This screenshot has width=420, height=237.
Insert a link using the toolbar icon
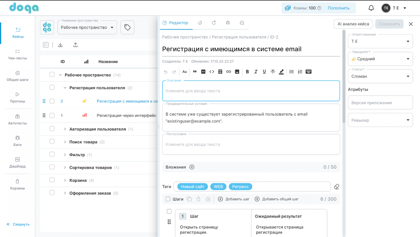point(229,72)
